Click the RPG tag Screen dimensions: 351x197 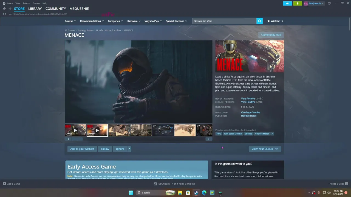click(x=219, y=134)
